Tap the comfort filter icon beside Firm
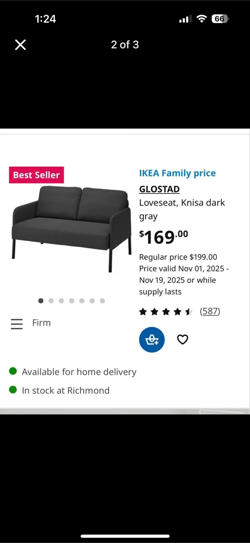Screen dimensions: 250x543 tap(16, 323)
